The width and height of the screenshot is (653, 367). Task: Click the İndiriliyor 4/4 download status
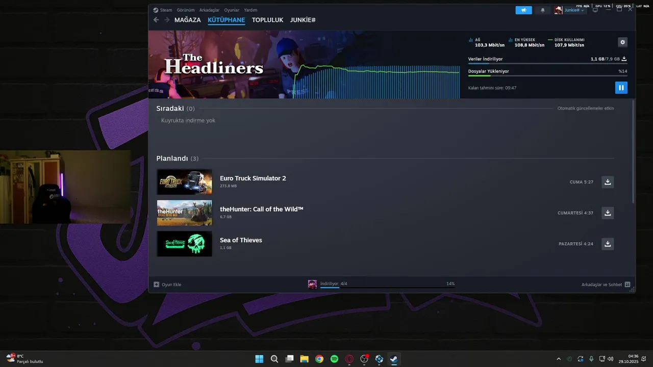coord(334,283)
